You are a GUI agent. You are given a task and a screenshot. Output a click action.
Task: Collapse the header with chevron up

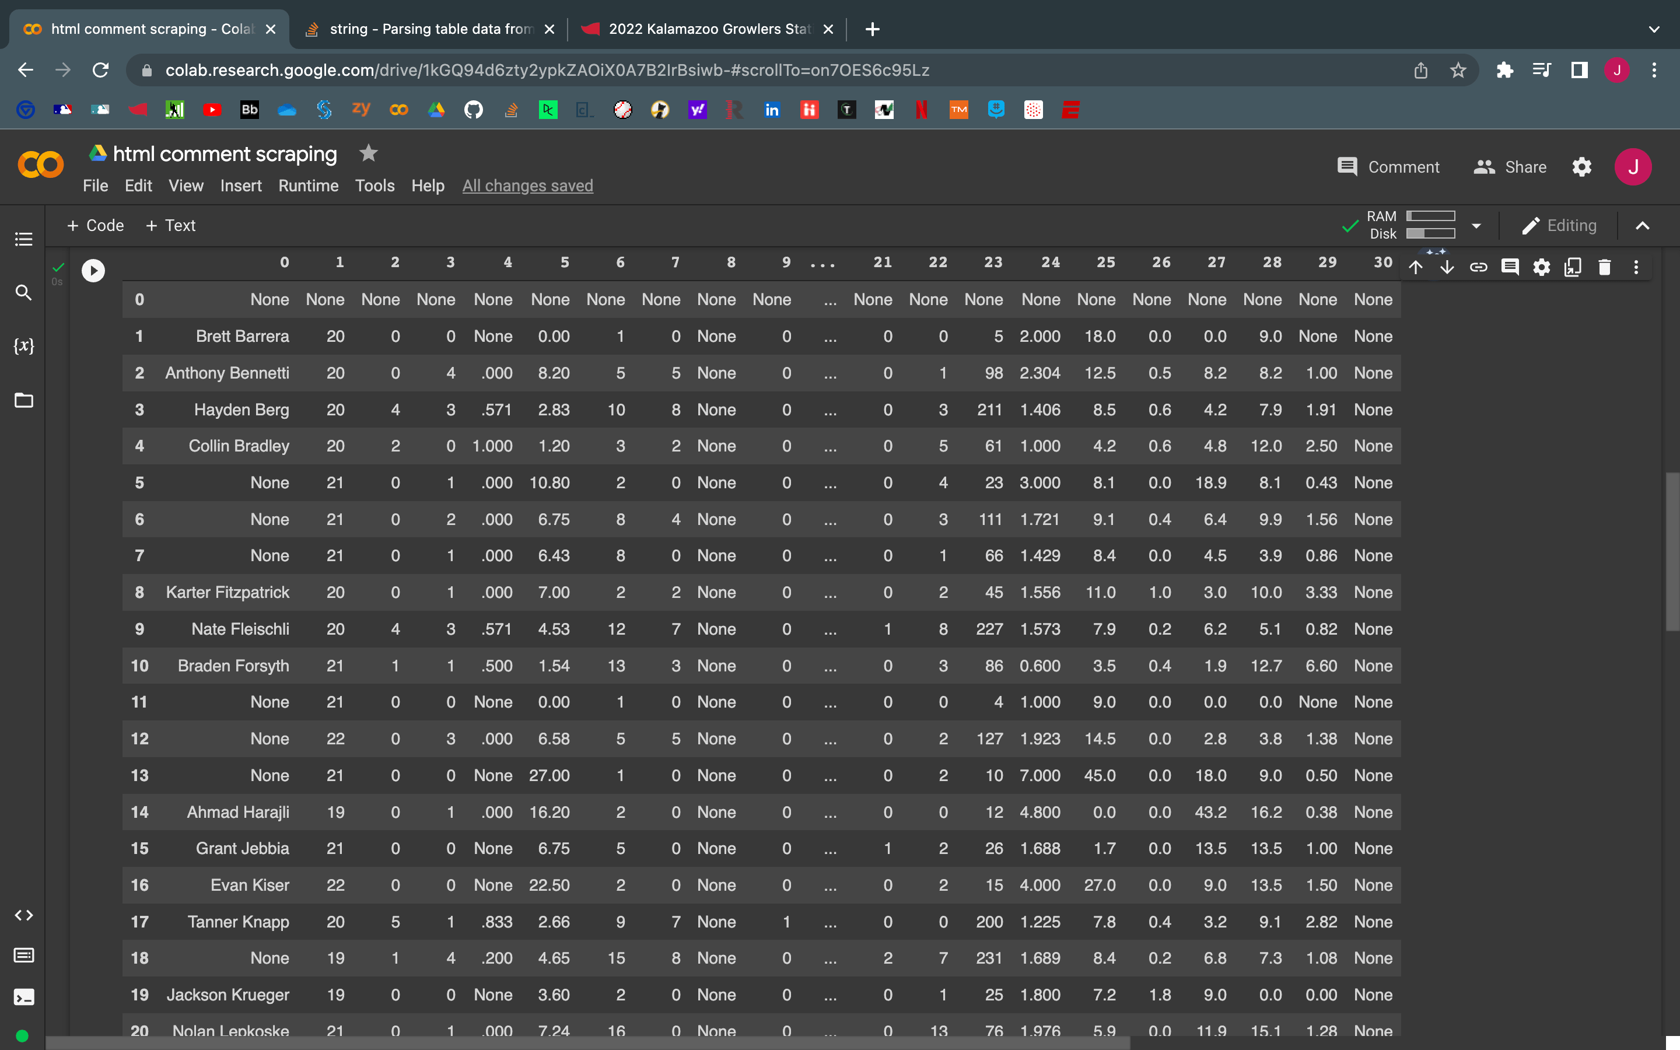pos(1643,226)
